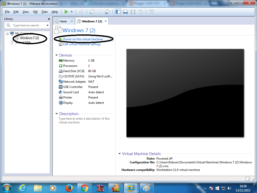This screenshot has height=193, width=257.
Task: Close the Library panel
Action: [49, 19]
